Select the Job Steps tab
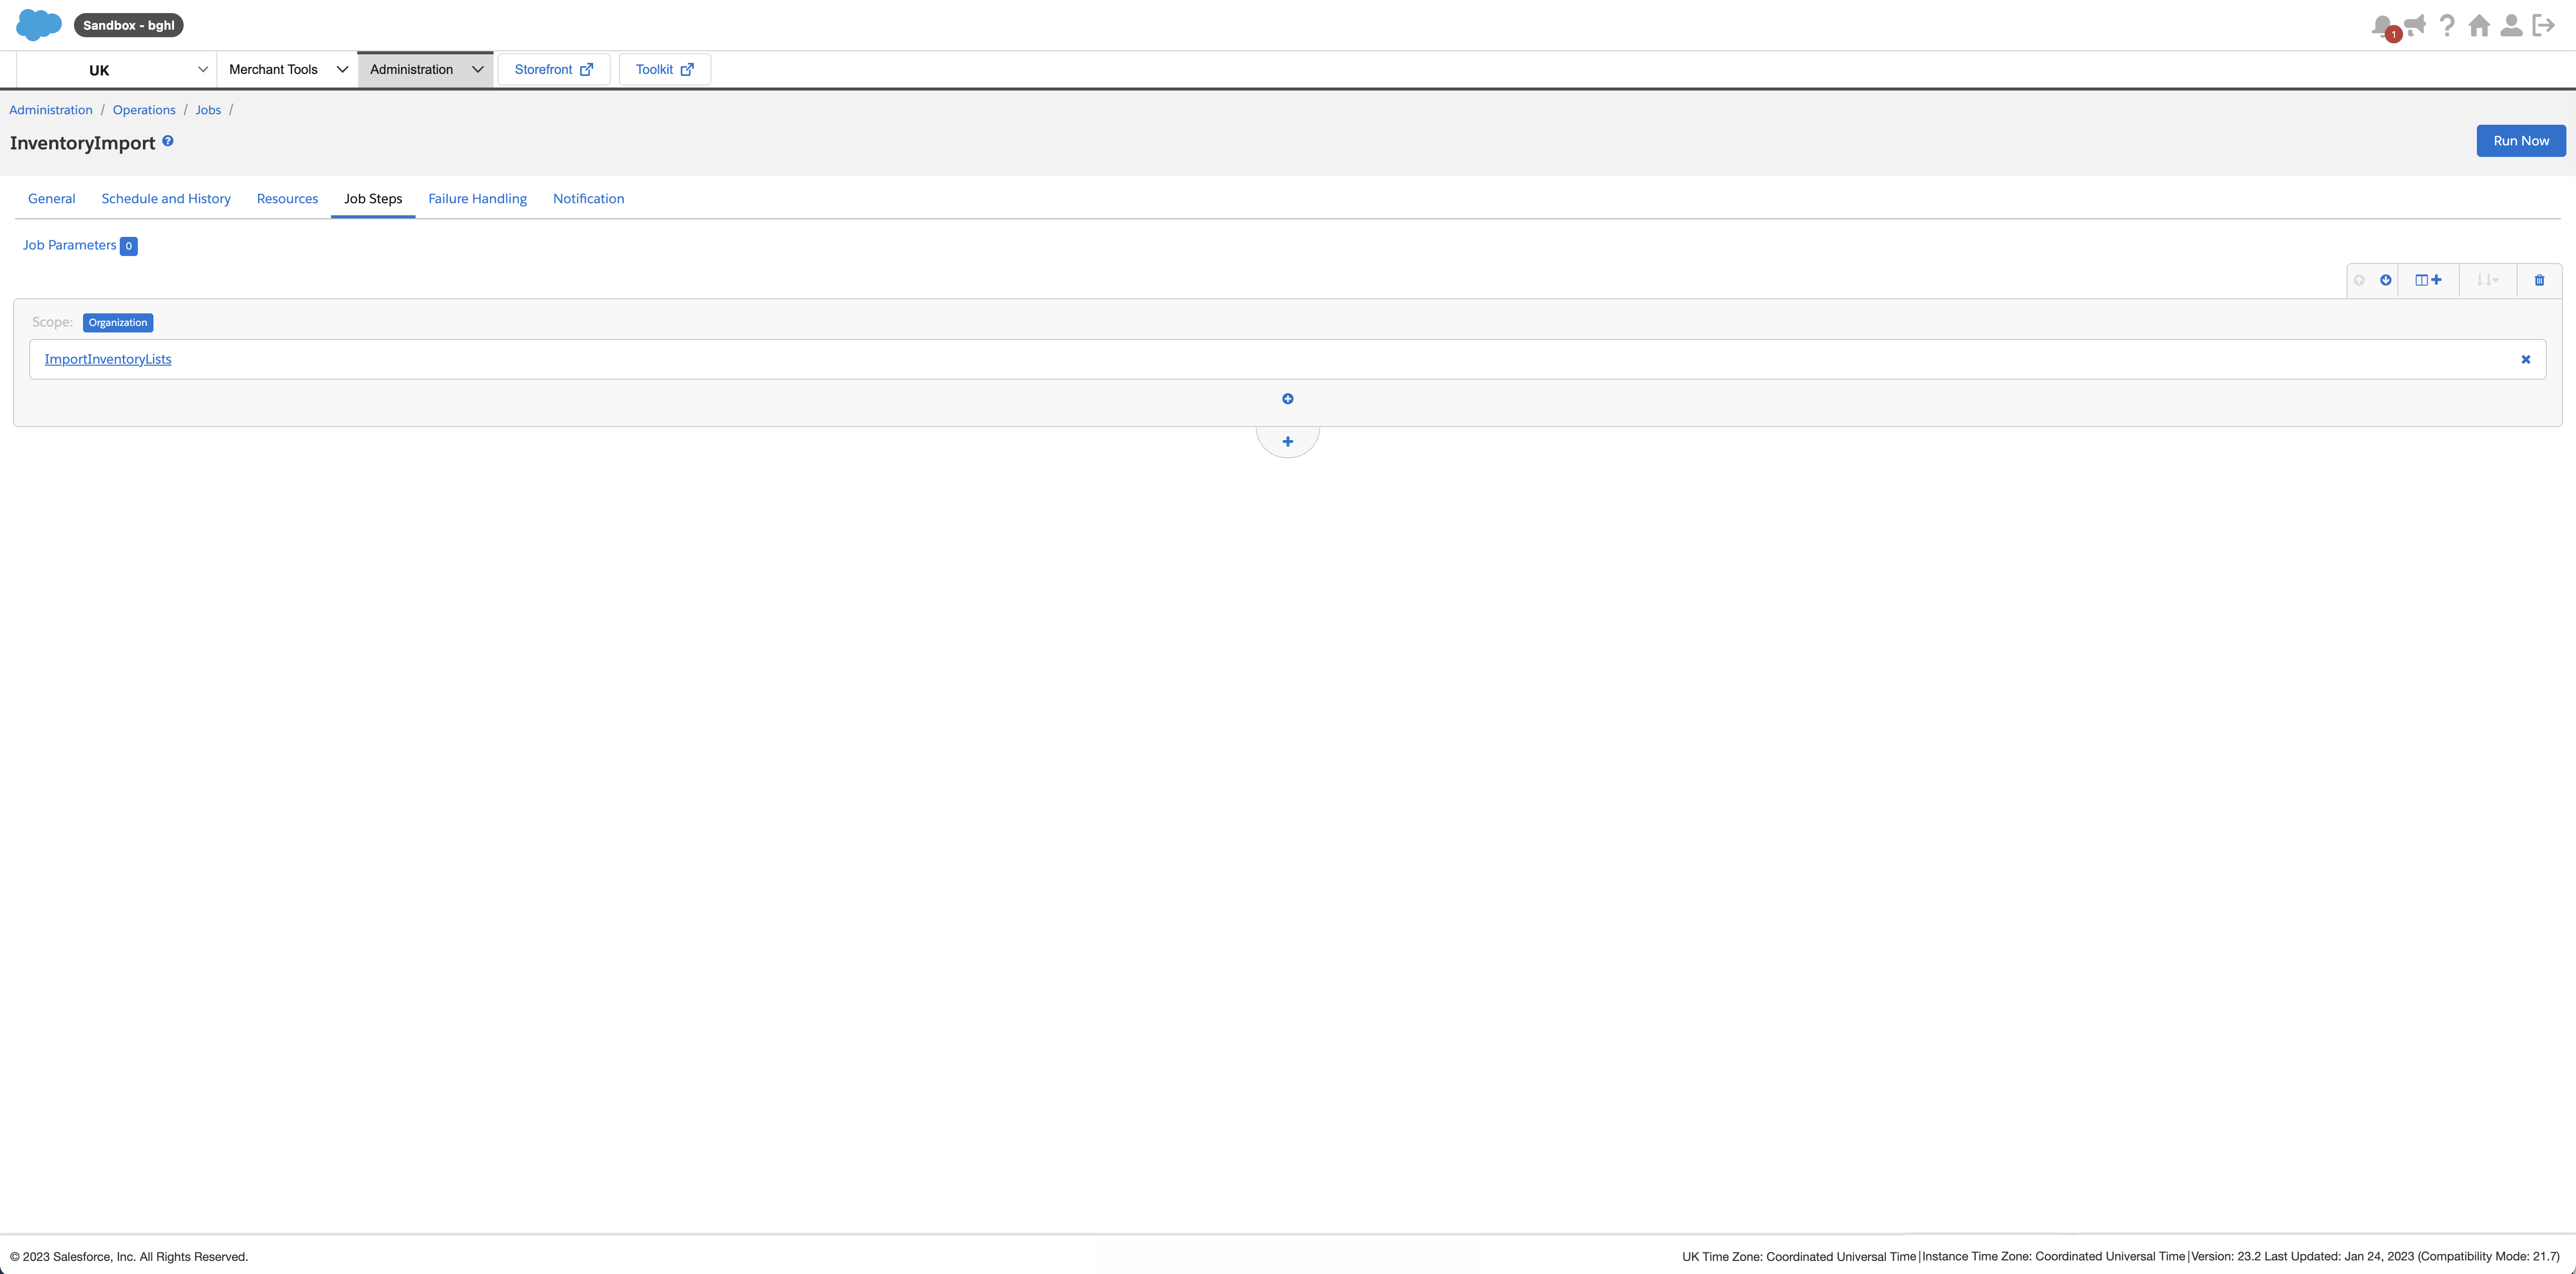Viewport: 2576px width, 1274px height. click(373, 199)
